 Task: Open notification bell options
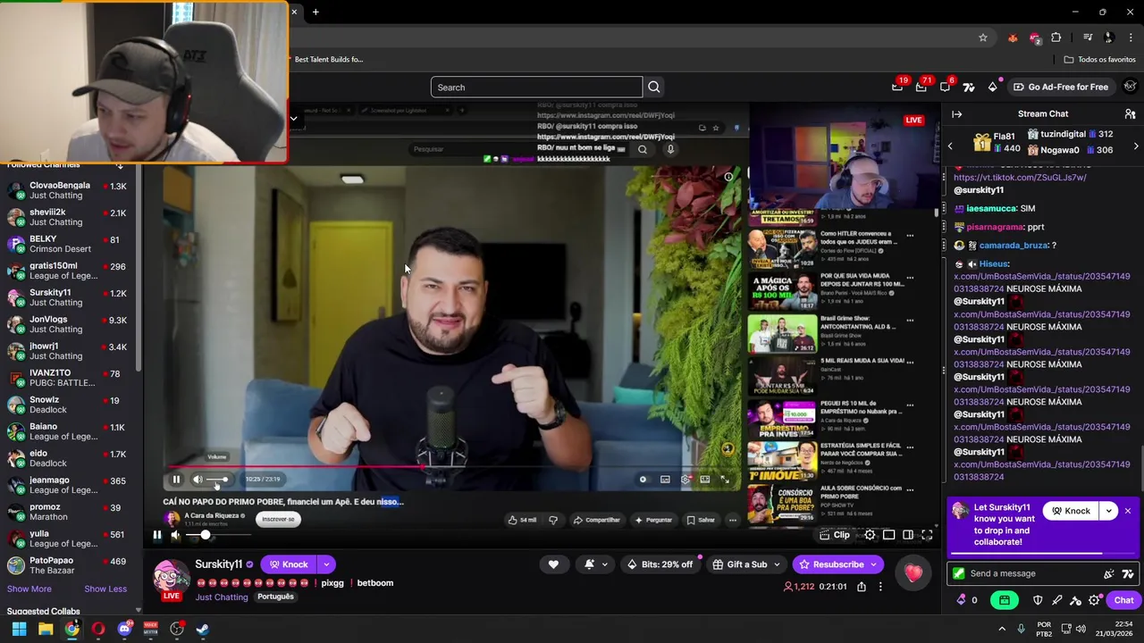(596, 564)
